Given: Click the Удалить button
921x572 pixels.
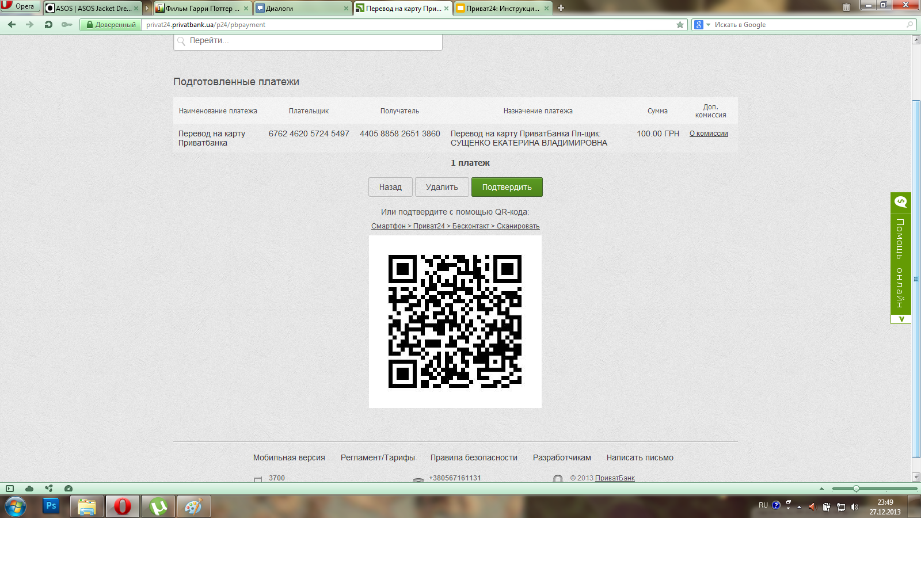Looking at the screenshot, I should (442, 187).
